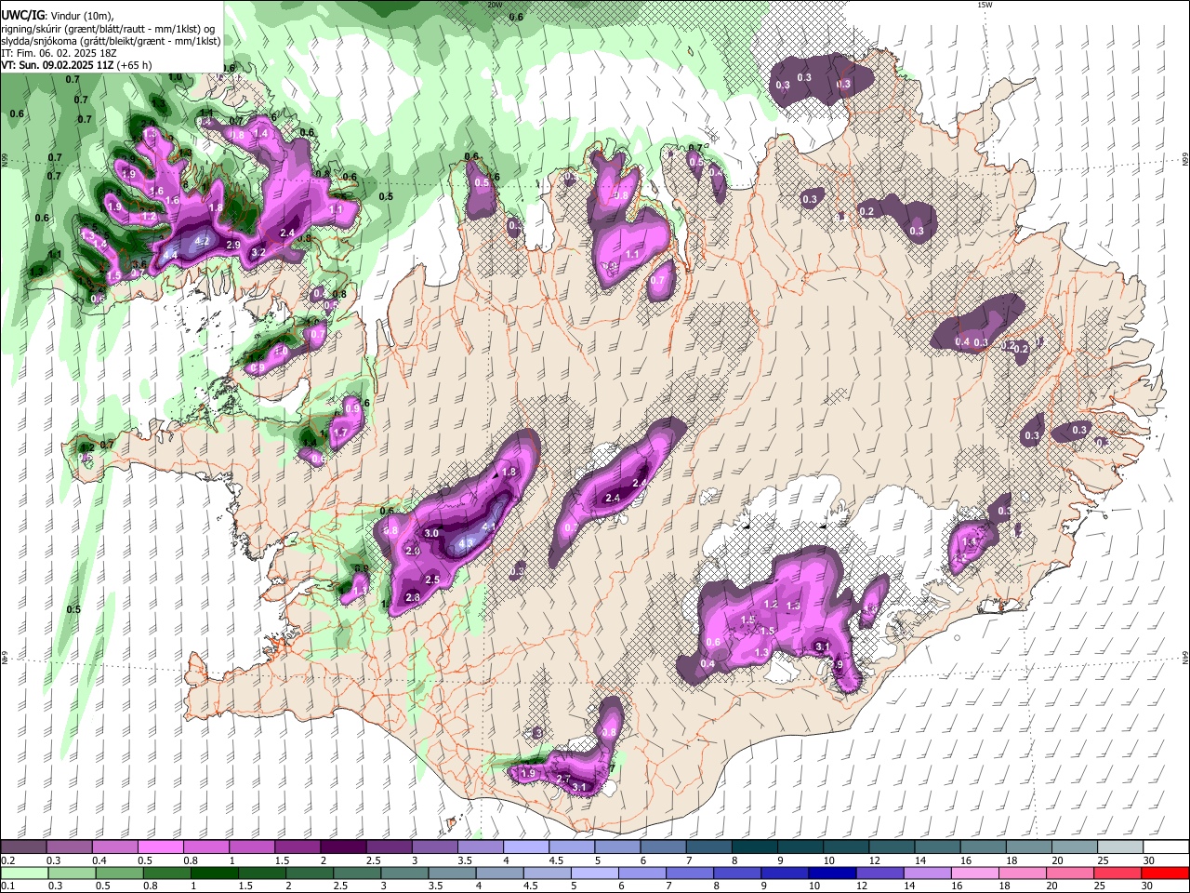Click the '15W' longitude label

(x=985, y=5)
